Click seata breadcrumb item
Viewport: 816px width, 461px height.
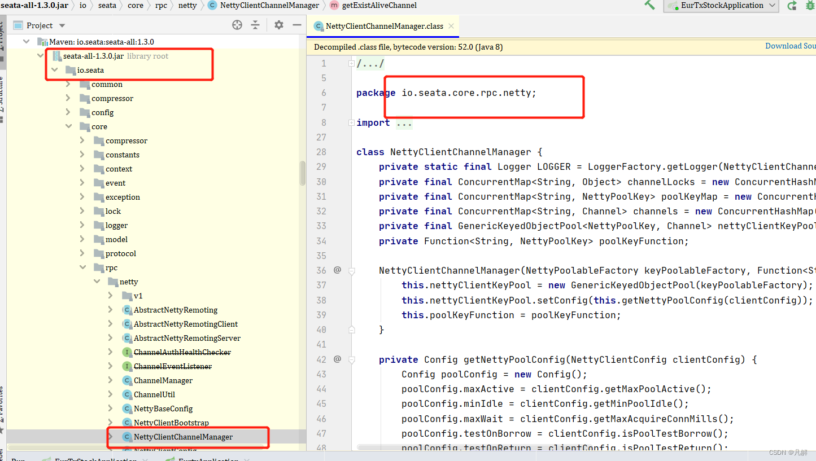107,5
